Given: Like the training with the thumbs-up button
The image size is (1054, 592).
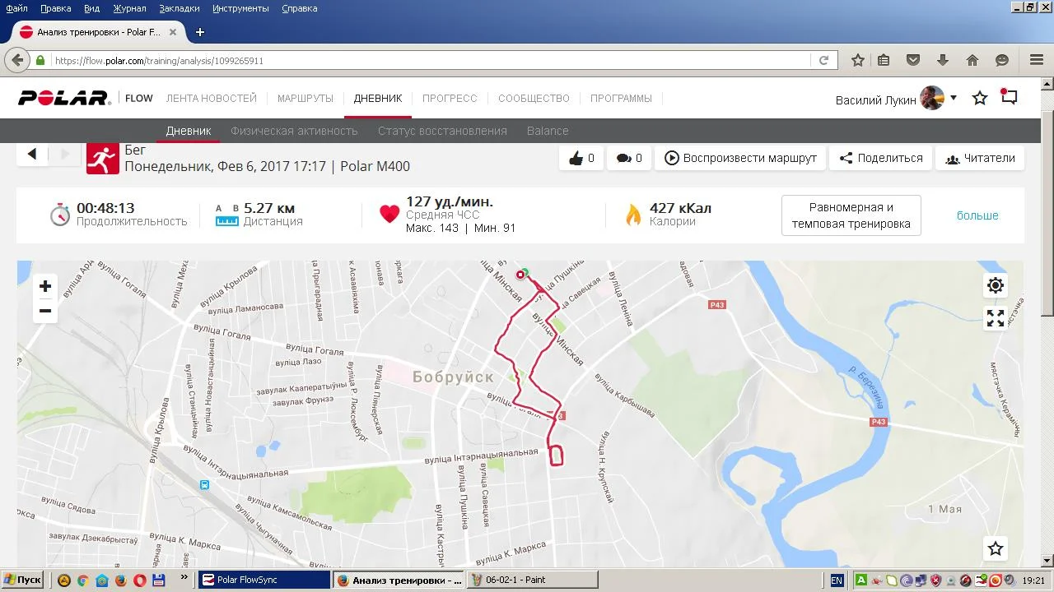Looking at the screenshot, I should tap(581, 158).
